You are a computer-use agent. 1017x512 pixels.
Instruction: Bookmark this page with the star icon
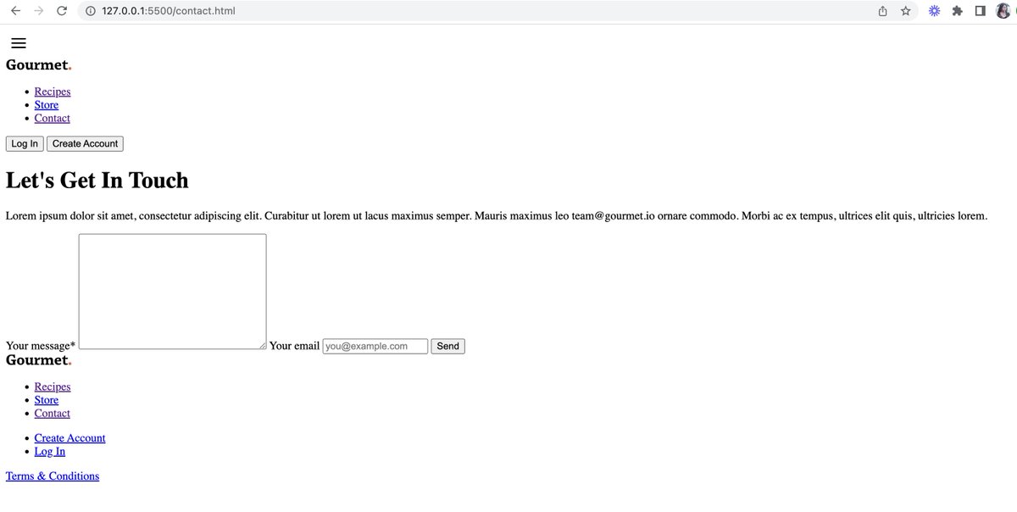(906, 11)
